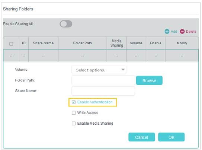The image size is (202, 150).
Task: Click the Add link text
Action: pos(174,32)
